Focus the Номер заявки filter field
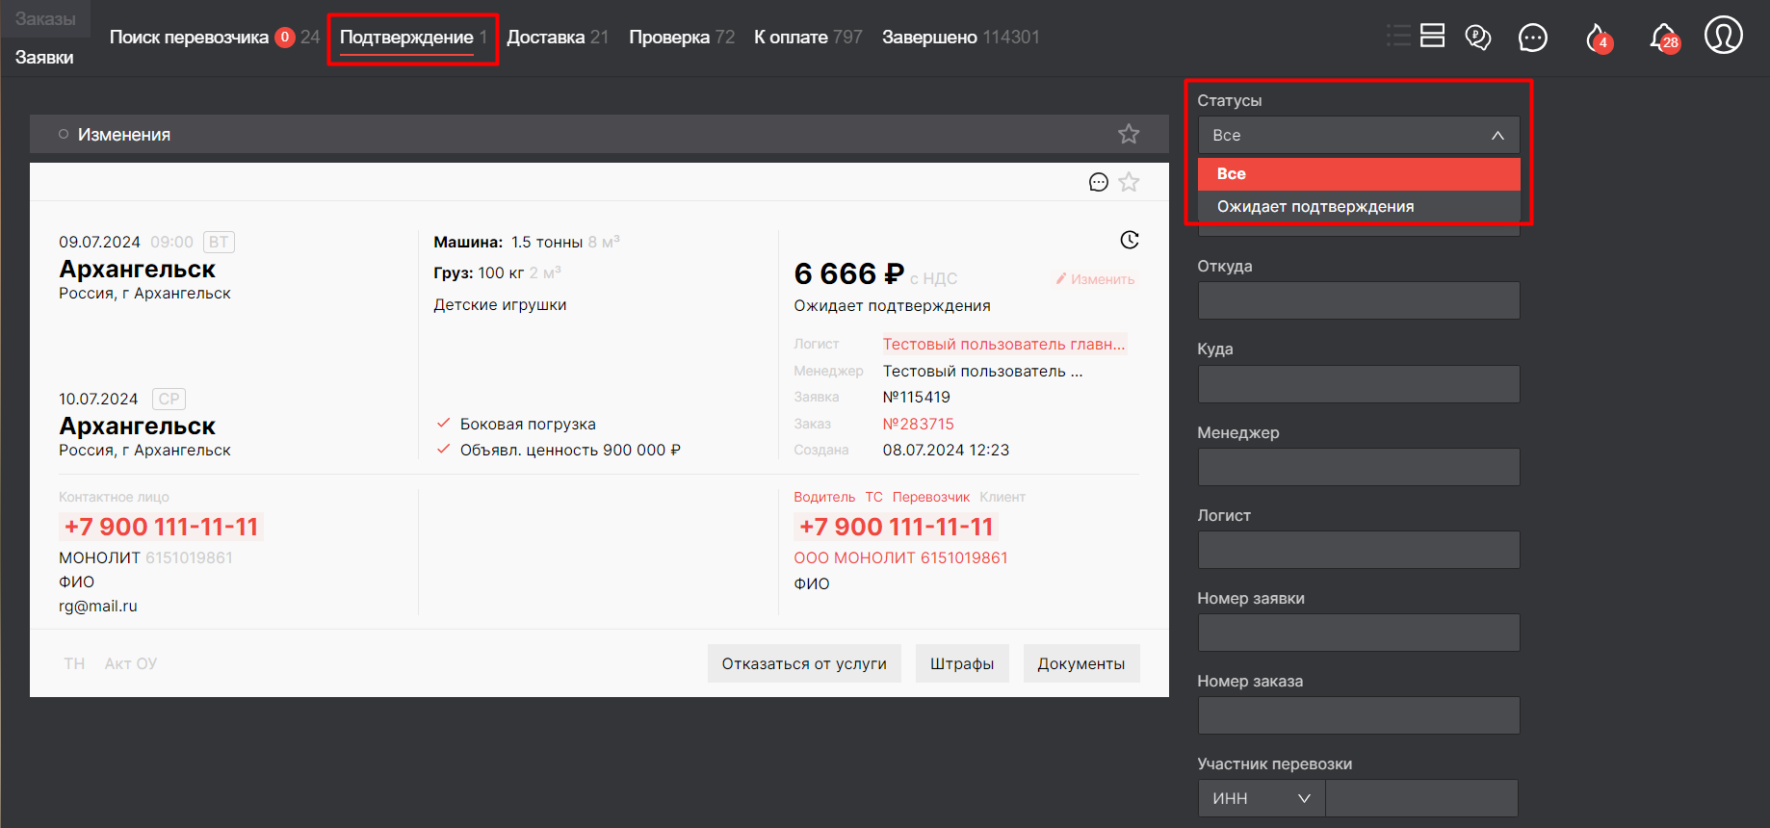 point(1359,633)
